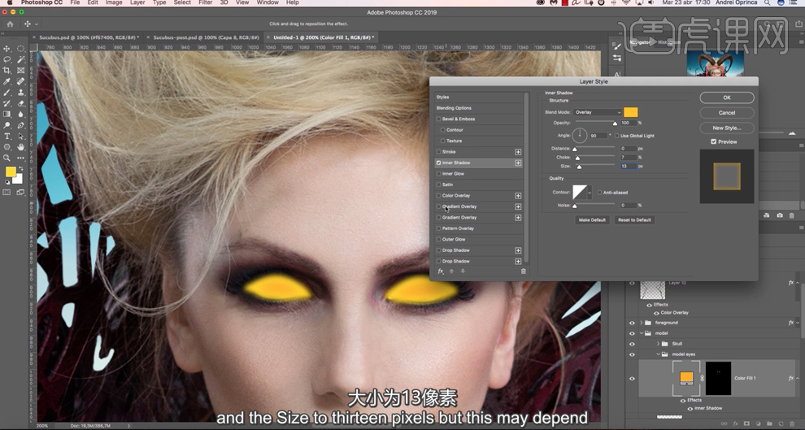The width and height of the screenshot is (805, 430).
Task: Open the Blend Mode Overlay dropdown
Action: point(598,112)
